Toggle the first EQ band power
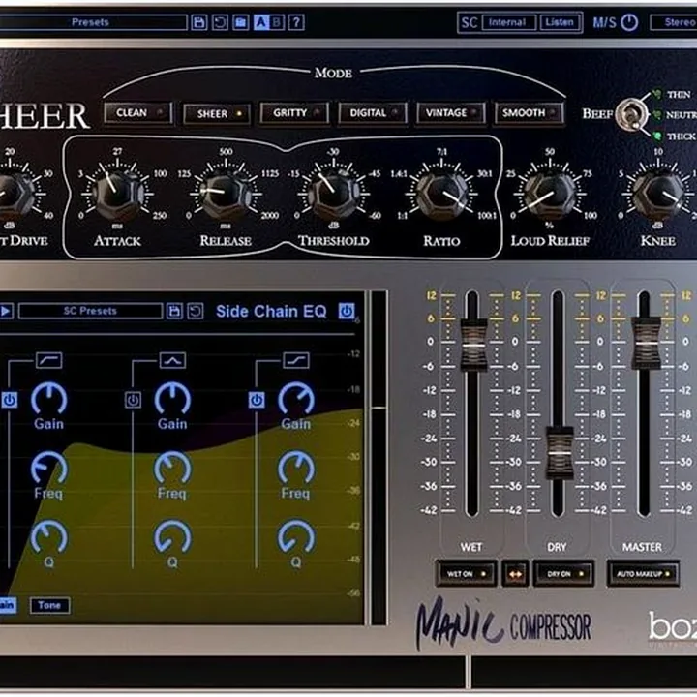Screen dimensions: 697x697 9,400
